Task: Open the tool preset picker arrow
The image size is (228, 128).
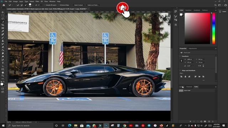Action: pyautogui.click(x=12, y=5)
